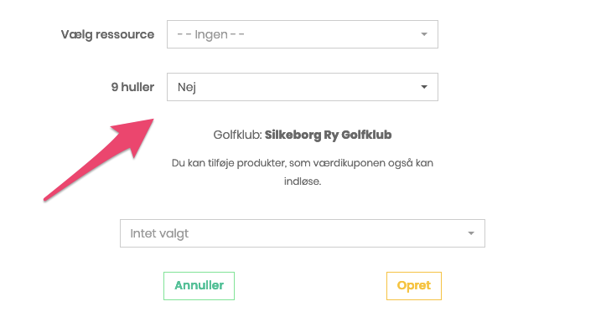The image size is (601, 332).
Task: Create the coupon with Opret button
Action: (x=414, y=286)
